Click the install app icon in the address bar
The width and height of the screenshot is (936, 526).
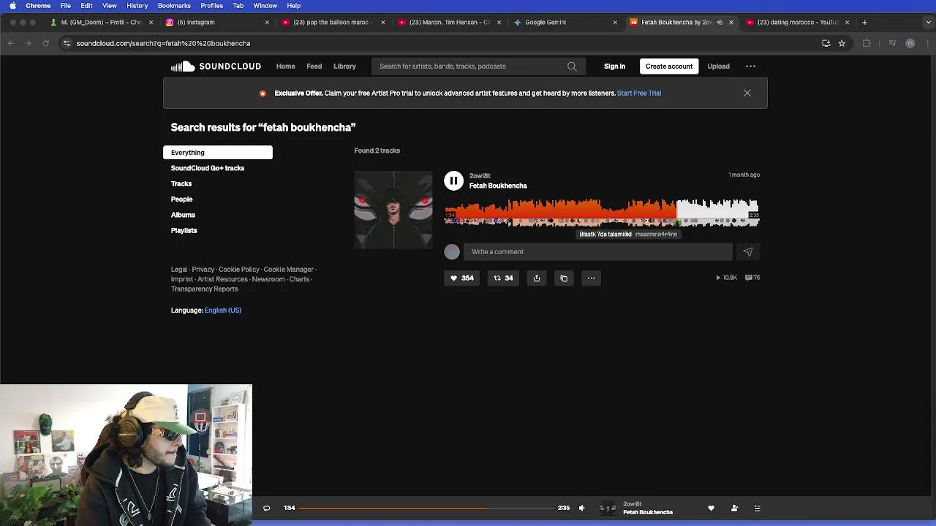[x=826, y=43]
